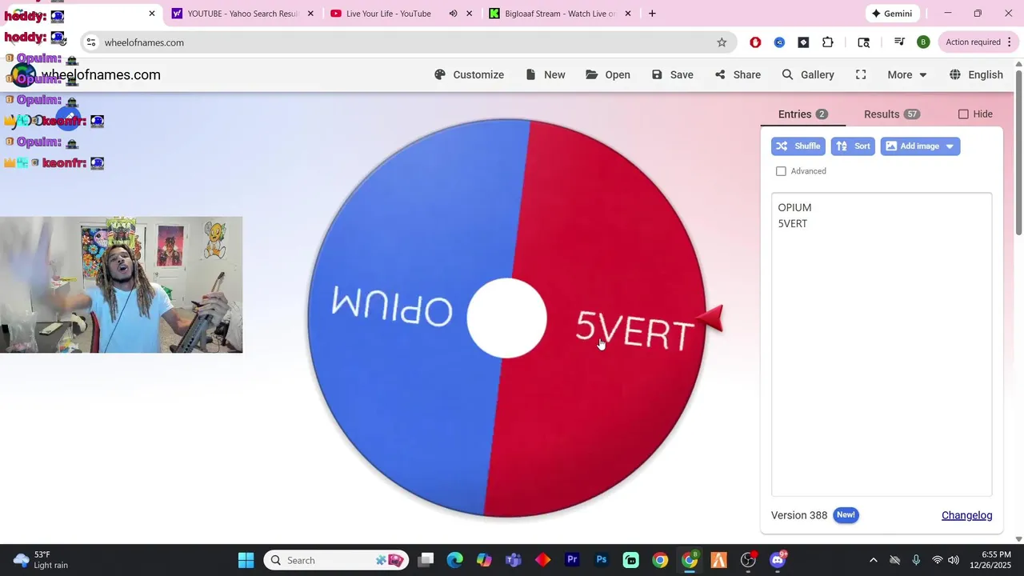Viewport: 1024px width, 576px height.
Task: Bookmark this page with the star
Action: point(722,42)
